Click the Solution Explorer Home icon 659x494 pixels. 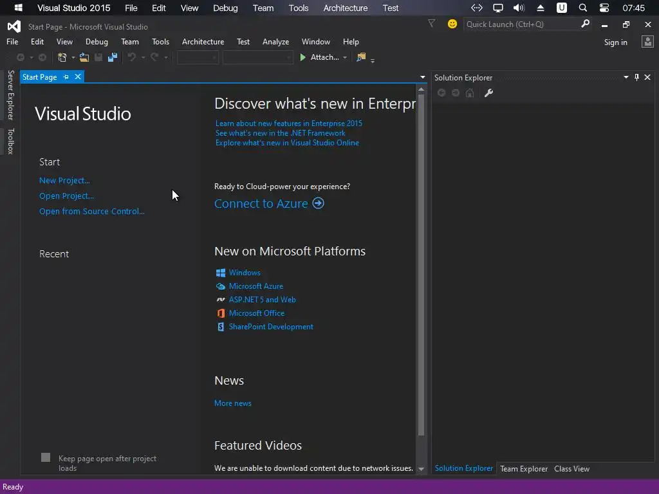[470, 93]
